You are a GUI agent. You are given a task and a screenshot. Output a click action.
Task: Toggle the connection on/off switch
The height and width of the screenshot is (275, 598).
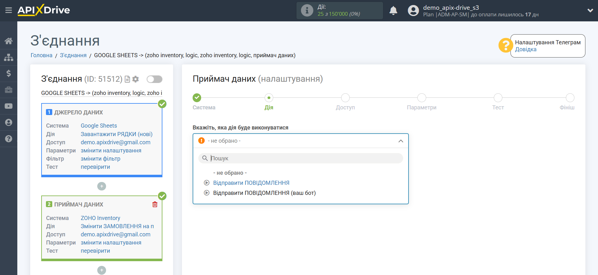155,79
